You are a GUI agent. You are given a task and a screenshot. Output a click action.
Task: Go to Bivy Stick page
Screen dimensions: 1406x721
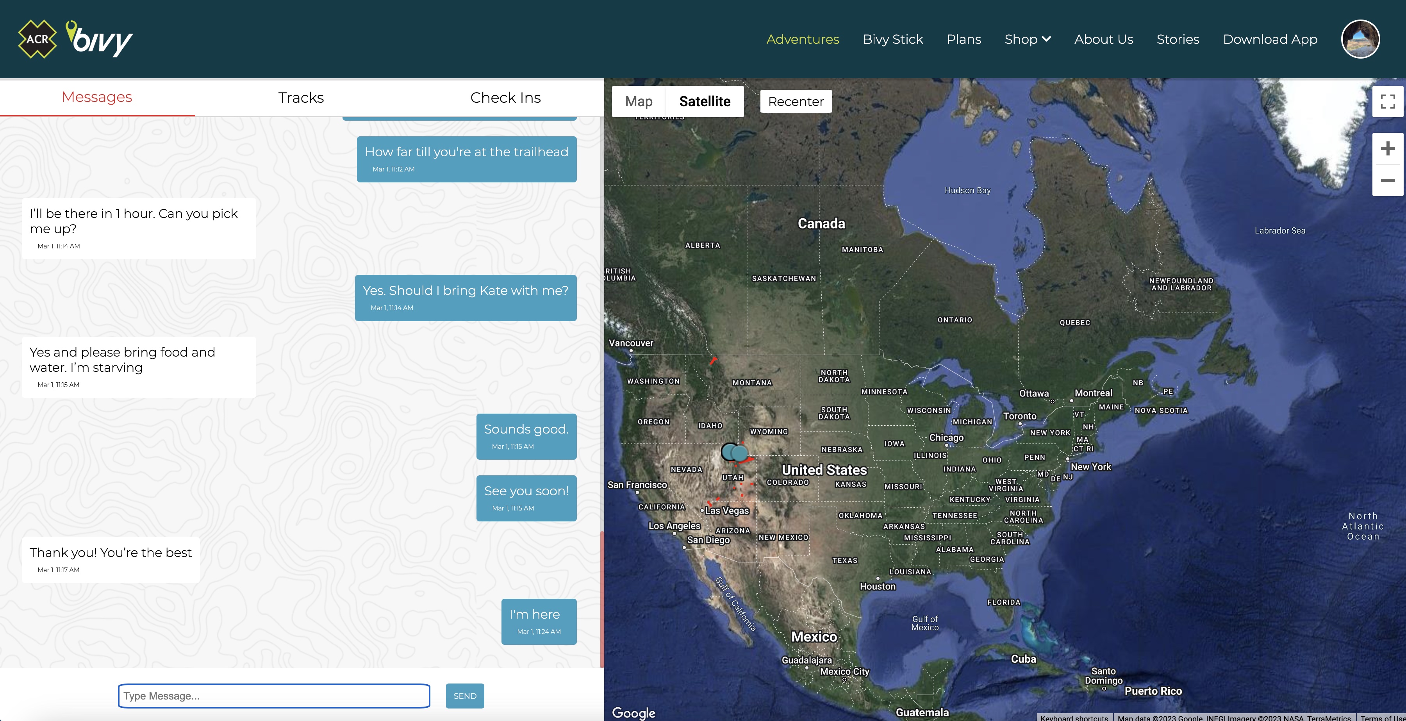pyautogui.click(x=893, y=39)
